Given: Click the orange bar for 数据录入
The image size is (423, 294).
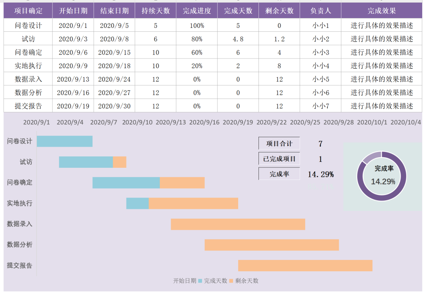Looking at the screenshot, I should [x=238, y=224].
